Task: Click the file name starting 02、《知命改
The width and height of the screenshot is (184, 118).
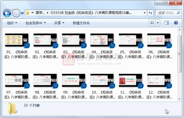Action: [x=45, y=54]
